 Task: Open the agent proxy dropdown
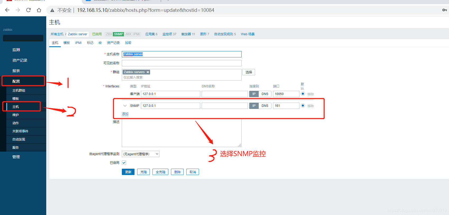[x=141, y=154]
